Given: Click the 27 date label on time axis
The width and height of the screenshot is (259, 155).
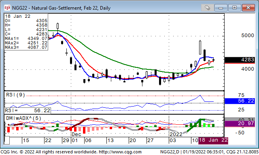Looking at the screenshot, I should coord(150,140).
